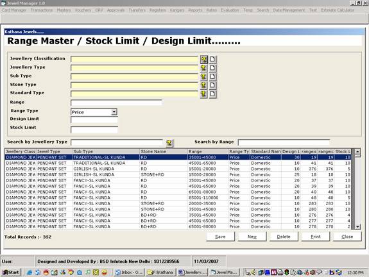Select STONE+RD row with range 20000-35000
The image size is (369, 277).
pyautogui.click(x=178, y=204)
